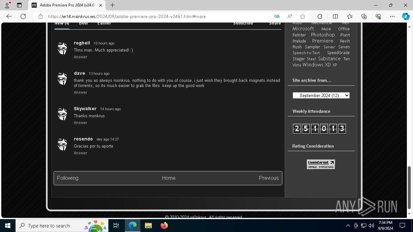Image resolution: width=413 pixels, height=232 pixels.
Task: Open the volume control icon
Action: (371, 226)
